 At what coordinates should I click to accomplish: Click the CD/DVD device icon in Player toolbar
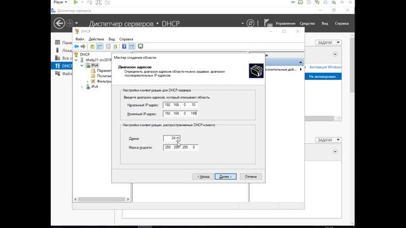click(309, 2)
